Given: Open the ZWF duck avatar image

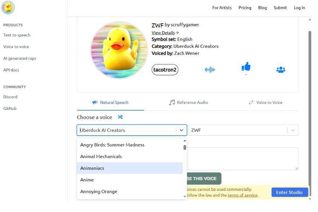Looking at the screenshot, I should pos(119,50).
